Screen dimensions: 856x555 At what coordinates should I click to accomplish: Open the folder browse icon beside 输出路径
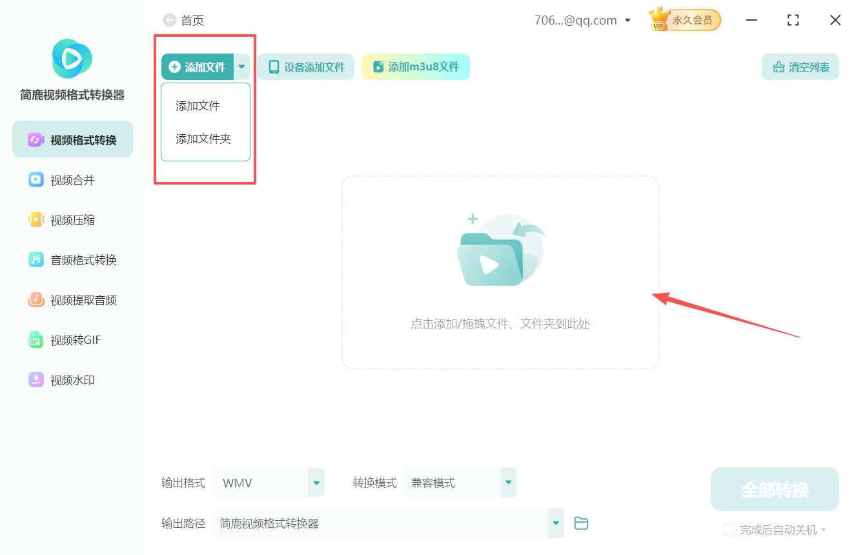point(580,523)
